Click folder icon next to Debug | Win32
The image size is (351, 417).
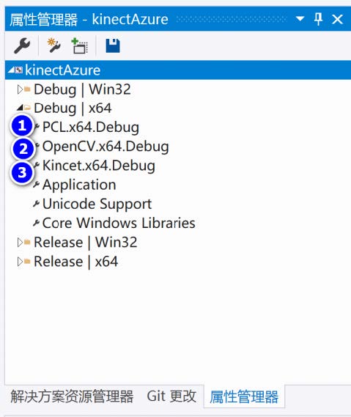[x=27, y=89]
